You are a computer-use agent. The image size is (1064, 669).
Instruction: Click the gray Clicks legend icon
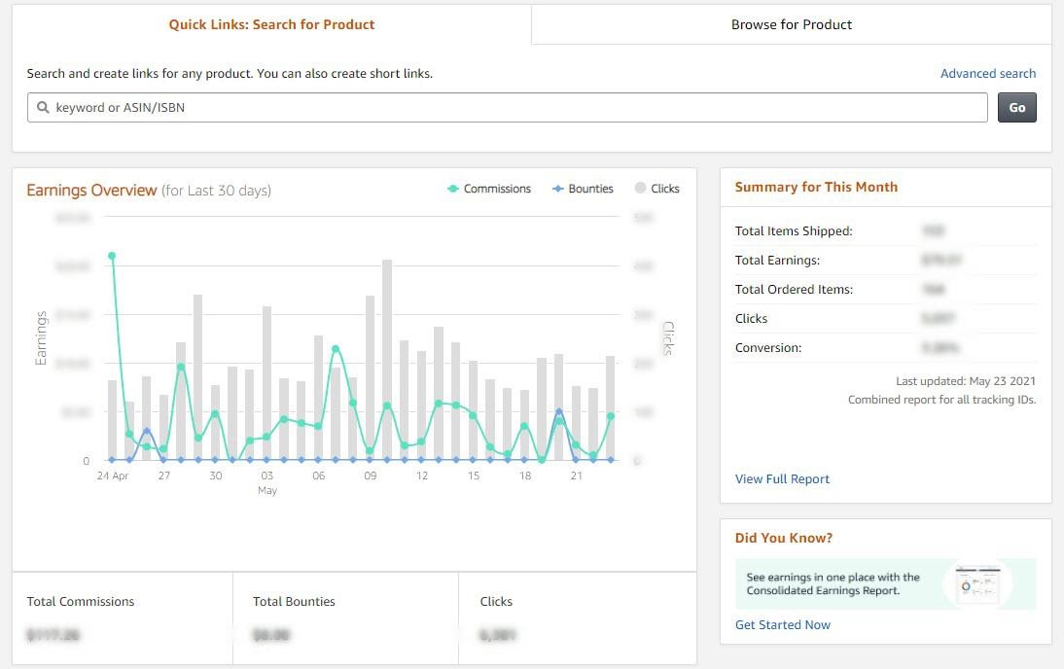coord(638,189)
